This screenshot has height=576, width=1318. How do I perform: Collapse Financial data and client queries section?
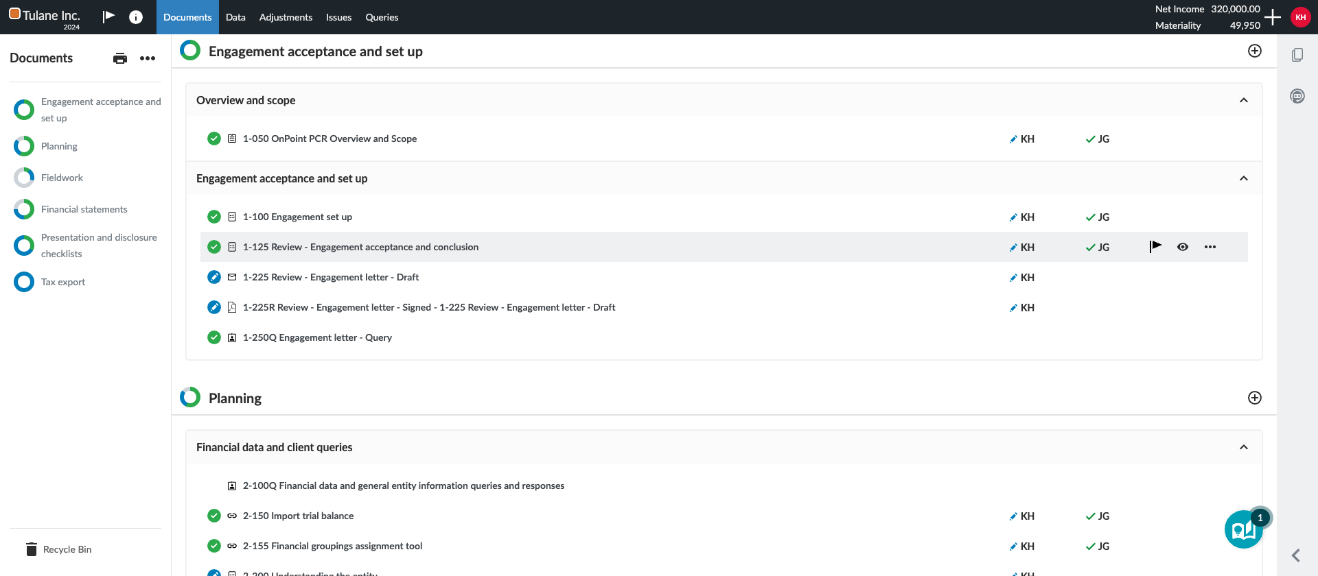[x=1243, y=447]
